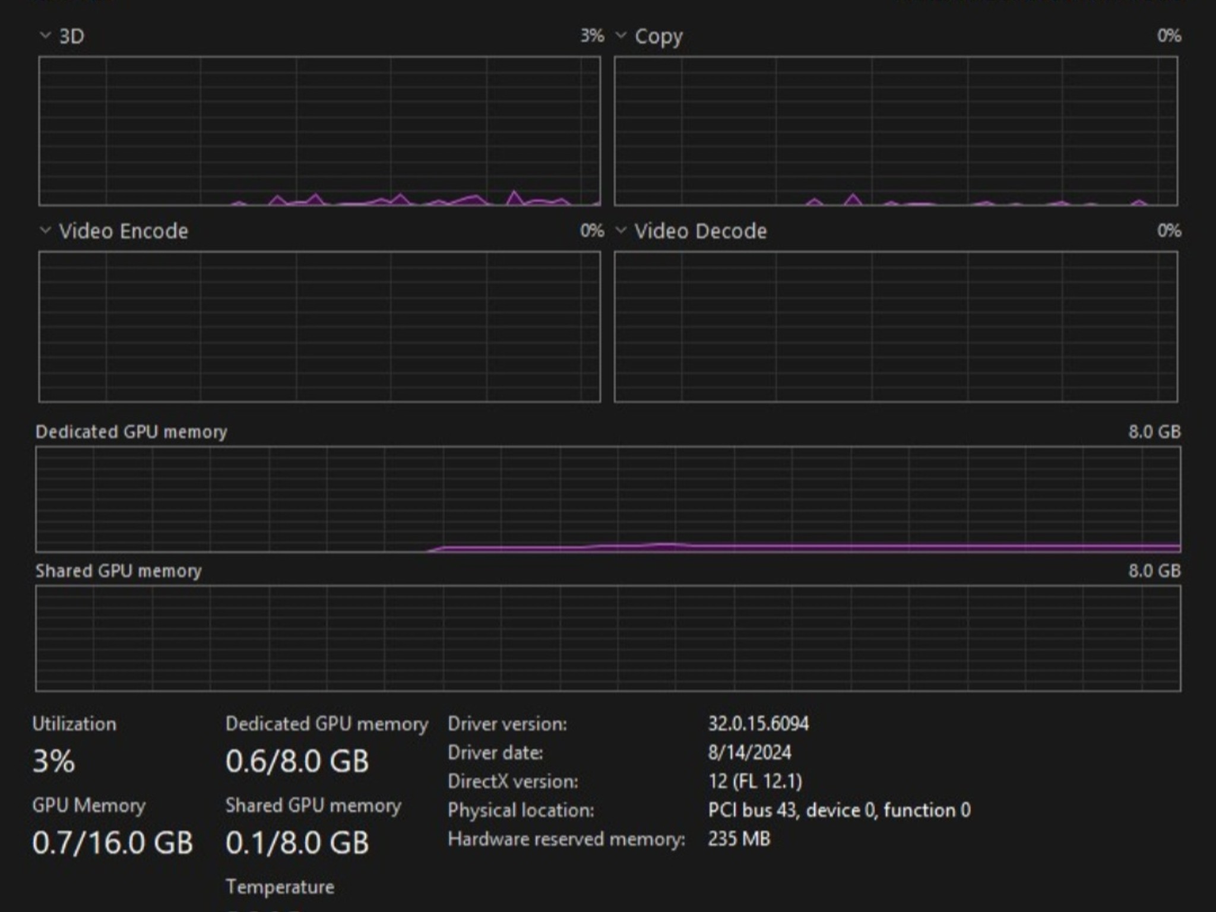Click driver version 32.0.15.6094
Screen dimensions: 1216x912
[758, 724]
